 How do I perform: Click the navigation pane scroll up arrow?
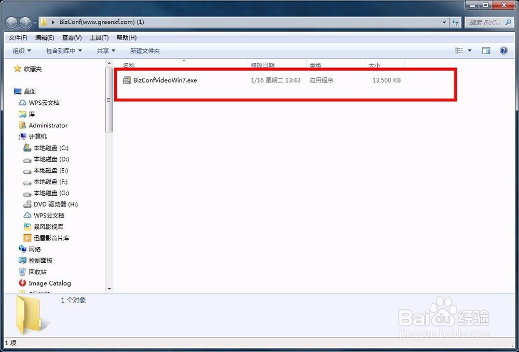coord(109,63)
